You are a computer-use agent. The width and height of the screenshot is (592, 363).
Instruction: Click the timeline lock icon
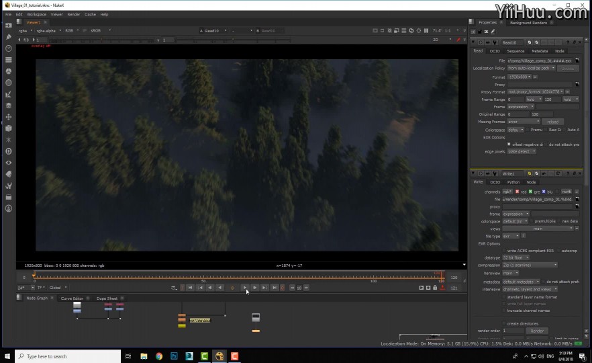[435, 288]
